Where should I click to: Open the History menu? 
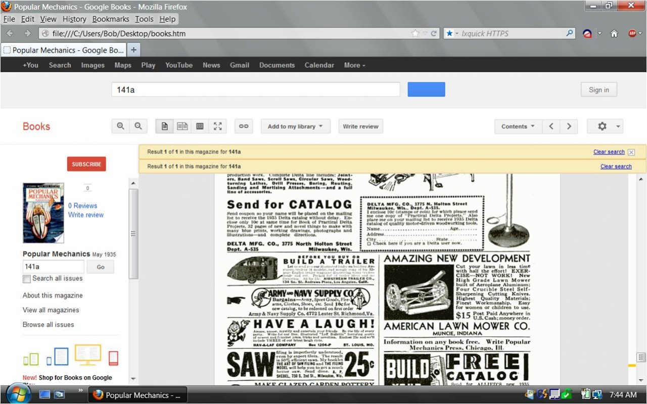(x=75, y=19)
